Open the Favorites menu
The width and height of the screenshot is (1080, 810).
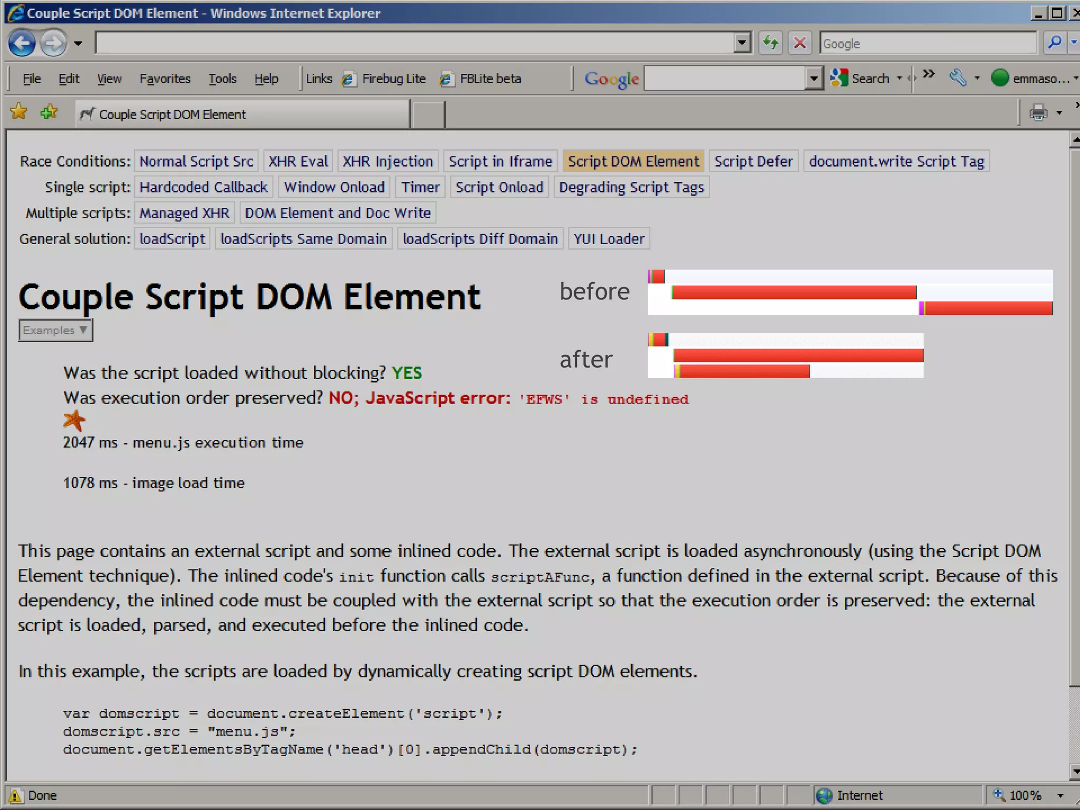coord(165,79)
